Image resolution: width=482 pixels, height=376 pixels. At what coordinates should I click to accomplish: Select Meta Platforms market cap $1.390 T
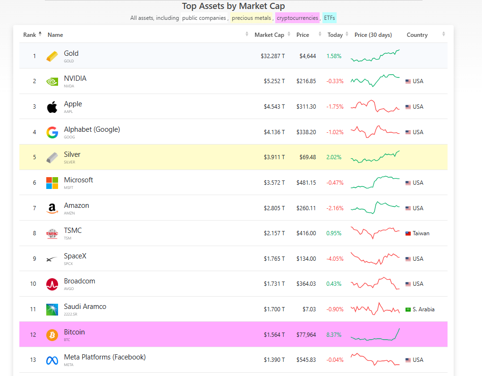274,359
